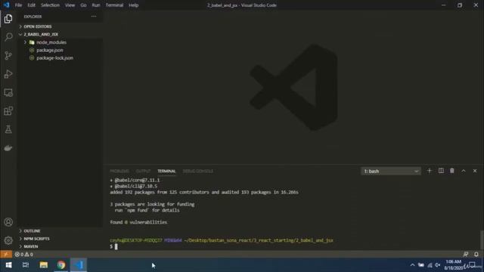Open the Extensions view

[8, 111]
